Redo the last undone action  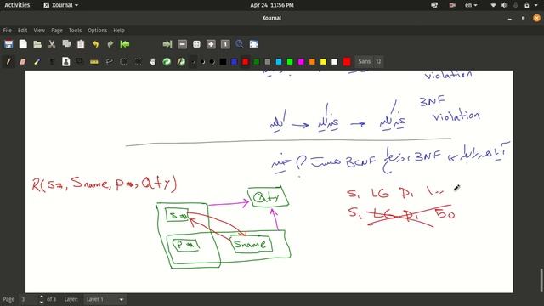coord(110,44)
